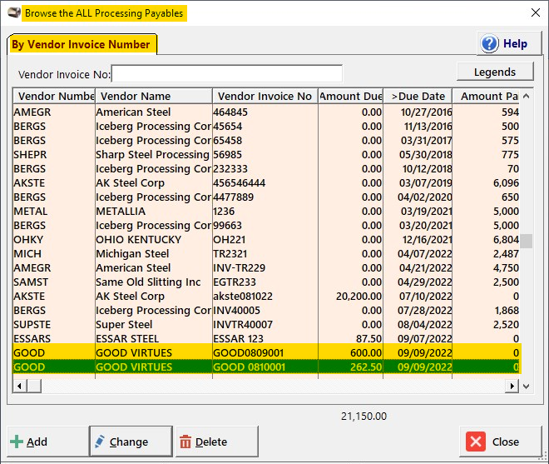The image size is (549, 464).
Task: Click the vertical scrollbar thumb
Action: click(x=526, y=241)
